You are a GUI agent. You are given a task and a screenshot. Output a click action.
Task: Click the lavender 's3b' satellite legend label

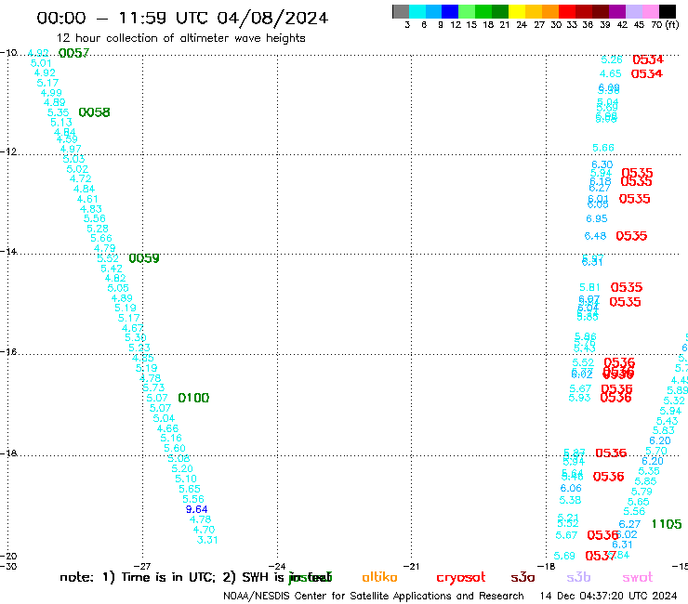click(x=578, y=577)
